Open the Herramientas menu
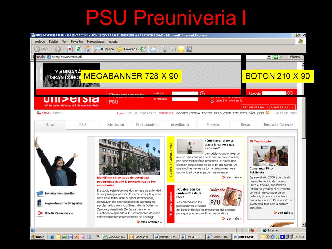The height and width of the screenshot is (249, 332). tap(96, 41)
